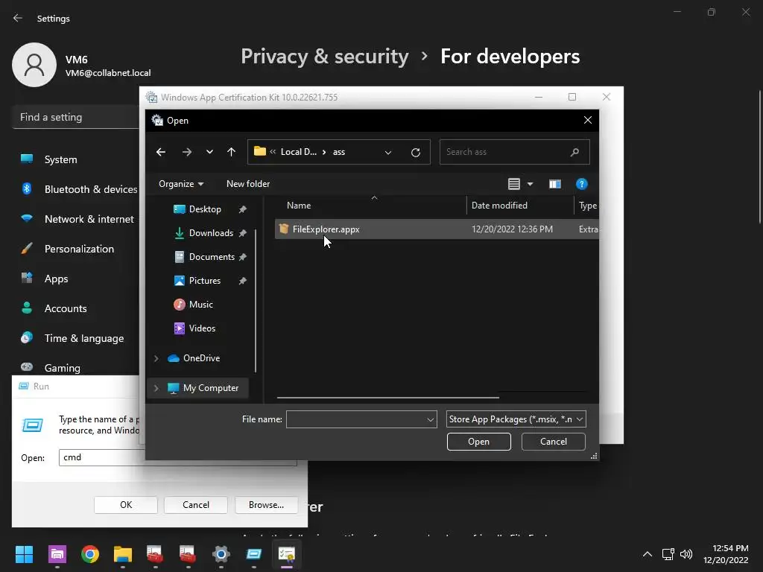Click OK in the Run dialog
This screenshot has width=763, height=572.
126,505
